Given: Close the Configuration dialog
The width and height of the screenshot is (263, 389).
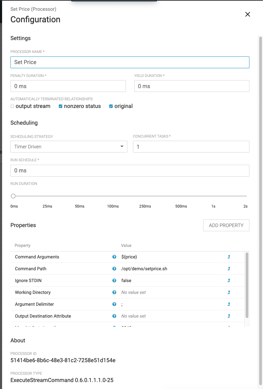Looking at the screenshot, I should coord(248,14).
